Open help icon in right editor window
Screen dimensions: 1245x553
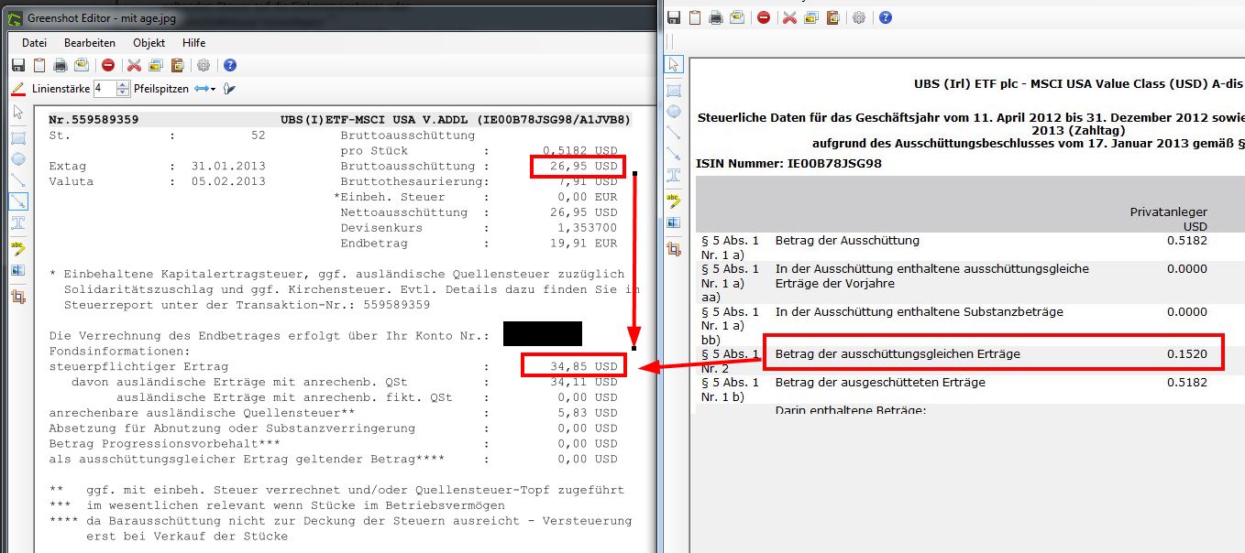886,17
